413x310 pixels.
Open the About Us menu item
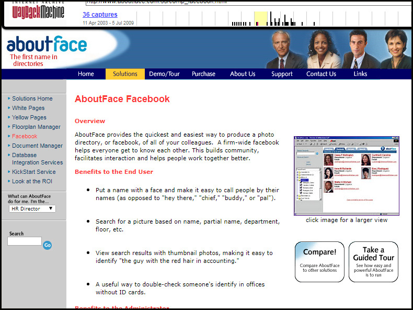pos(243,74)
